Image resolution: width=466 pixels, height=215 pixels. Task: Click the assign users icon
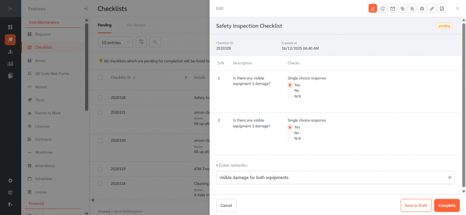(412, 9)
